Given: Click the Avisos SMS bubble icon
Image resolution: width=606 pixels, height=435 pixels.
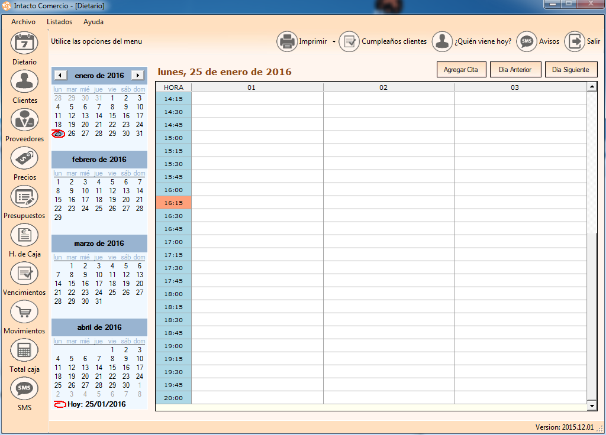Looking at the screenshot, I should (527, 41).
